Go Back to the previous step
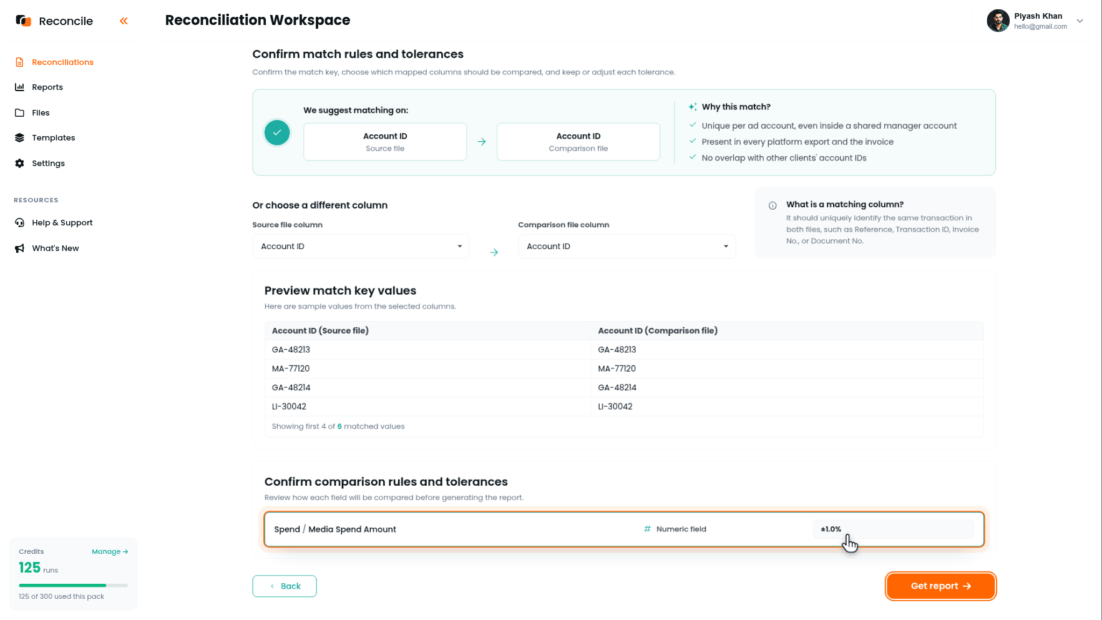Viewport: 1102px width, 620px height. 285,586
